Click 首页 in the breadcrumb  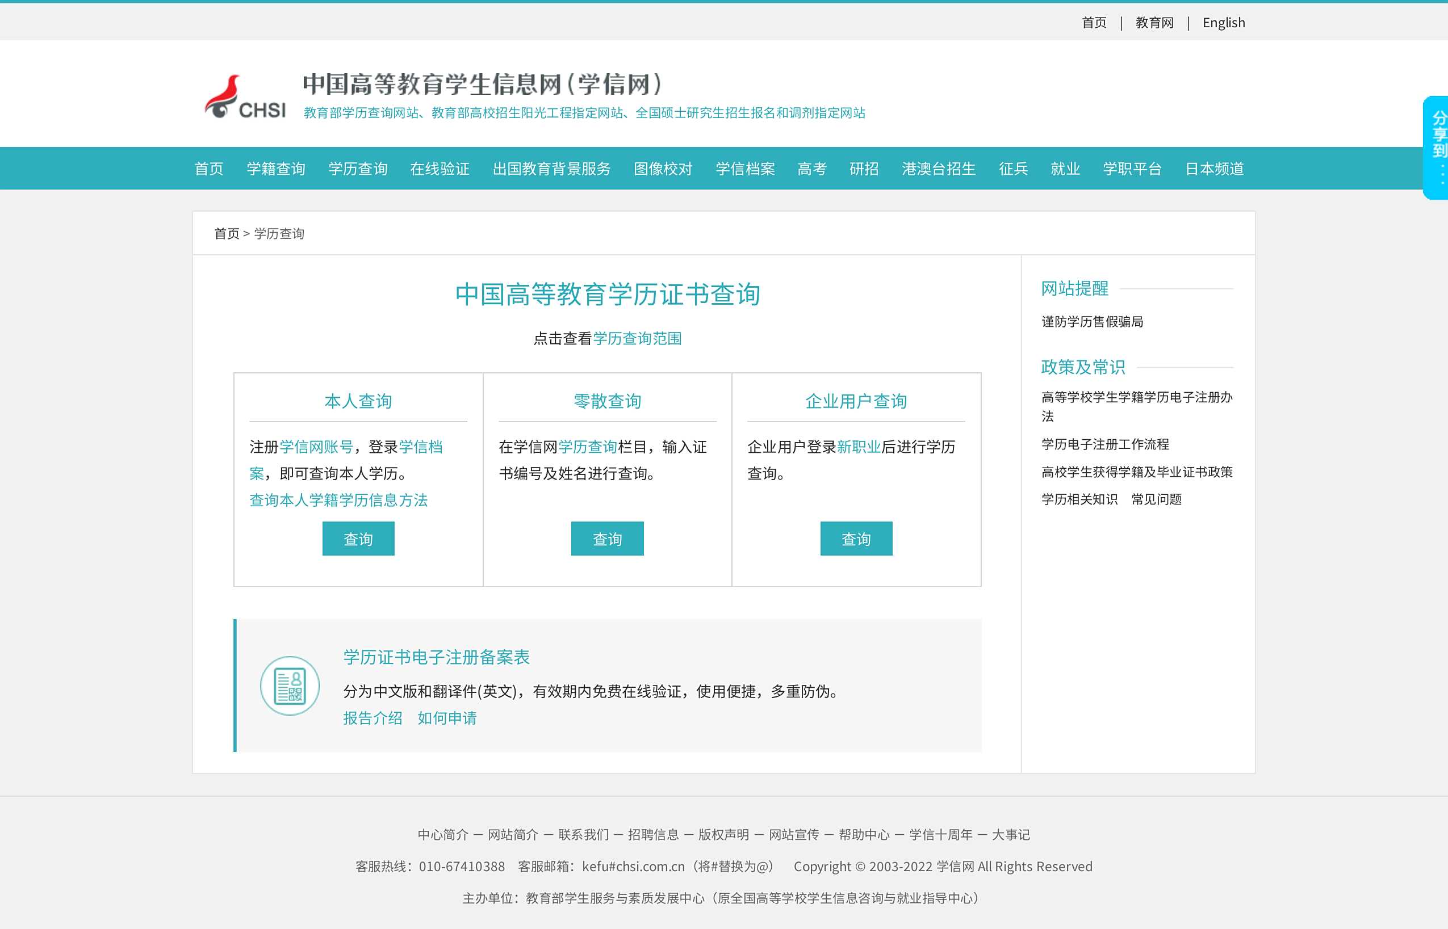click(x=227, y=233)
